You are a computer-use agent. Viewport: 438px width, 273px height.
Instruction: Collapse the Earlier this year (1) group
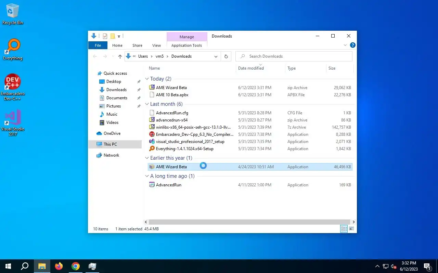tap(147, 158)
